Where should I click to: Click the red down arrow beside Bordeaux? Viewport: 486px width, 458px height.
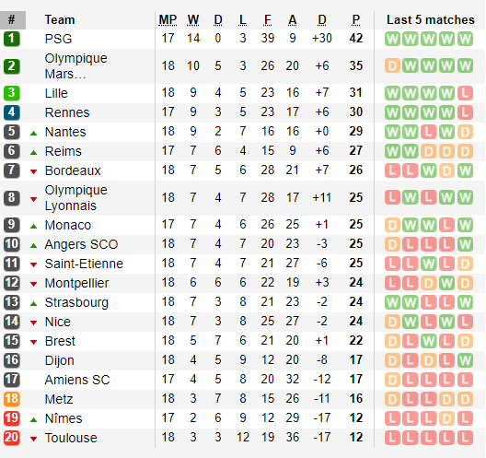[33, 171]
